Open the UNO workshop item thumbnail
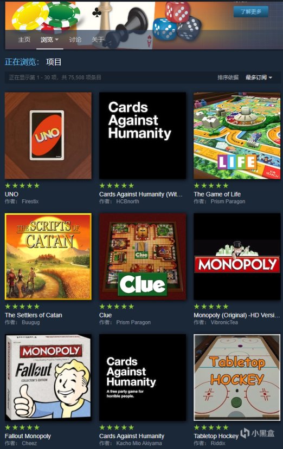The image size is (283, 449). [48, 135]
